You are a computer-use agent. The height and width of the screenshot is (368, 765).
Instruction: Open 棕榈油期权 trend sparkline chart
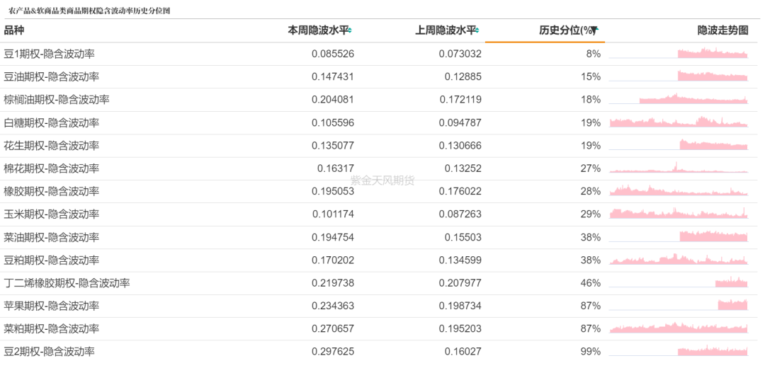(678, 100)
